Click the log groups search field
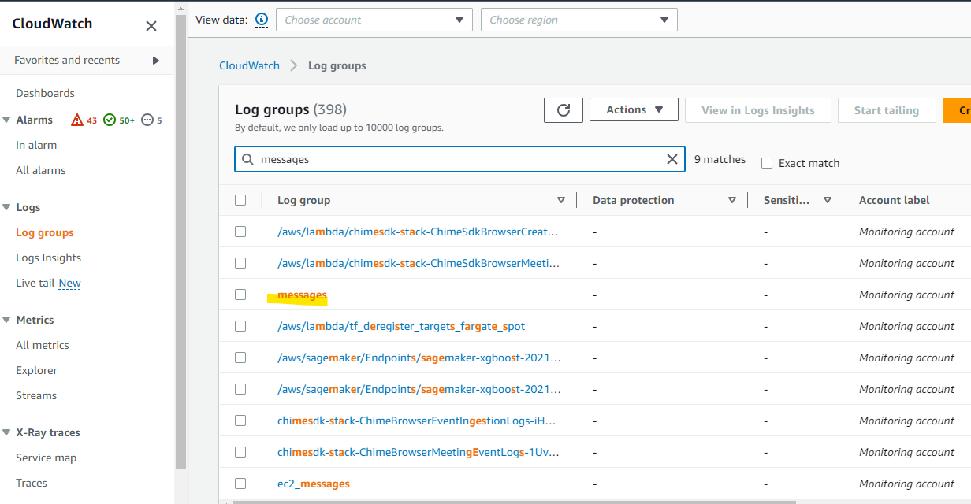Image resolution: width=971 pixels, height=504 pixels. point(459,159)
